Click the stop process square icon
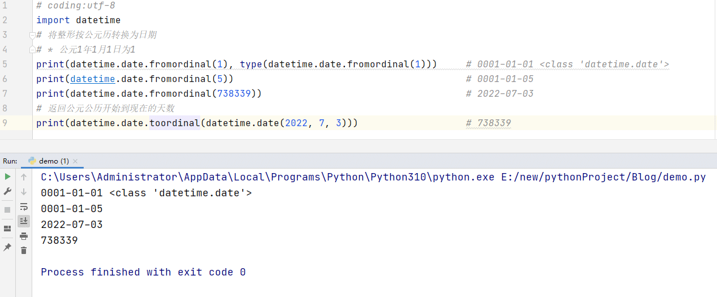 coord(7,210)
